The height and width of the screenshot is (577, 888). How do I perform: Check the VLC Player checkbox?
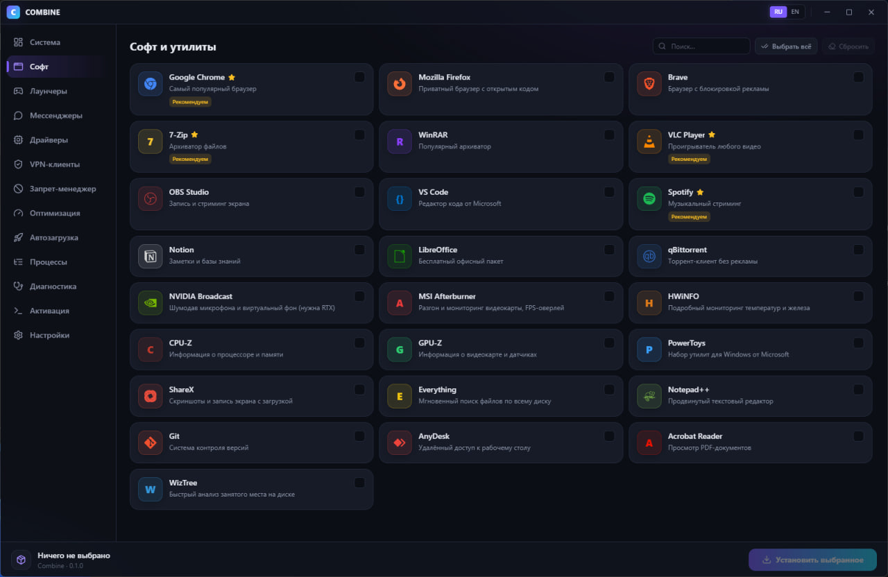click(x=859, y=135)
